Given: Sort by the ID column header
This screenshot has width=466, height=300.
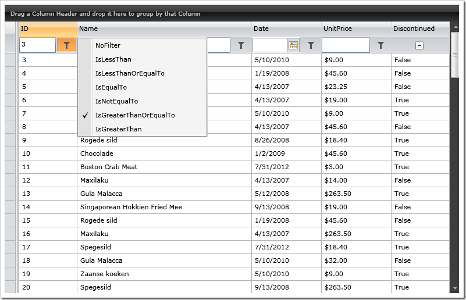Looking at the screenshot, I should (x=48, y=28).
